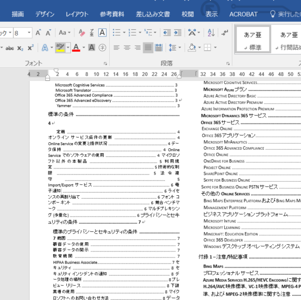Open change case Aa dropdown

(64, 32)
